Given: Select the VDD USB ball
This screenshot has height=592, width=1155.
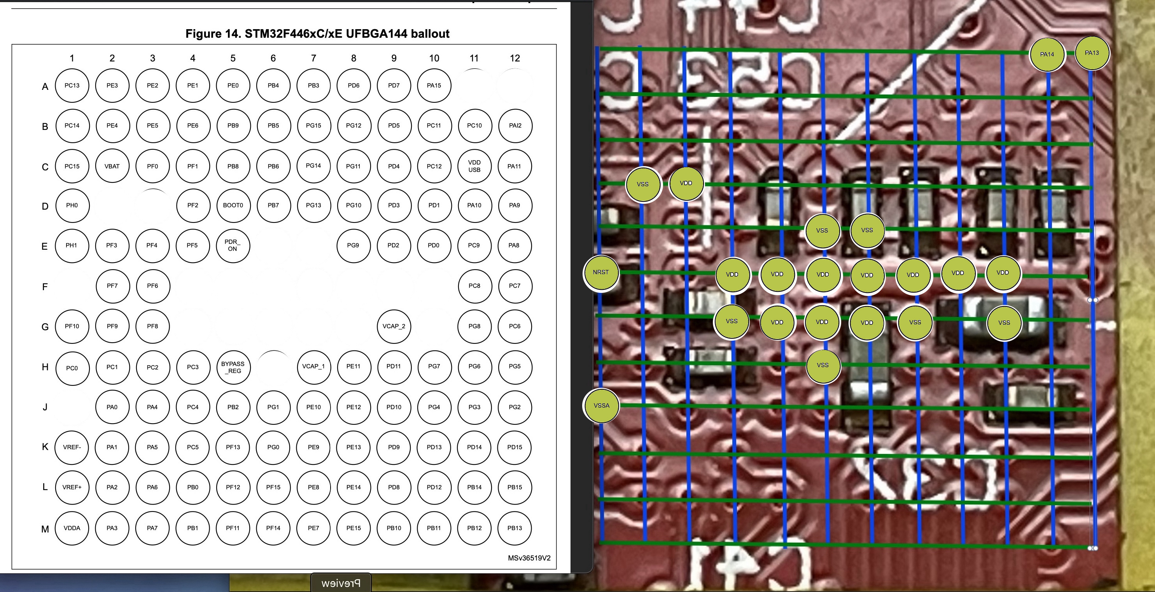Looking at the screenshot, I should [474, 166].
